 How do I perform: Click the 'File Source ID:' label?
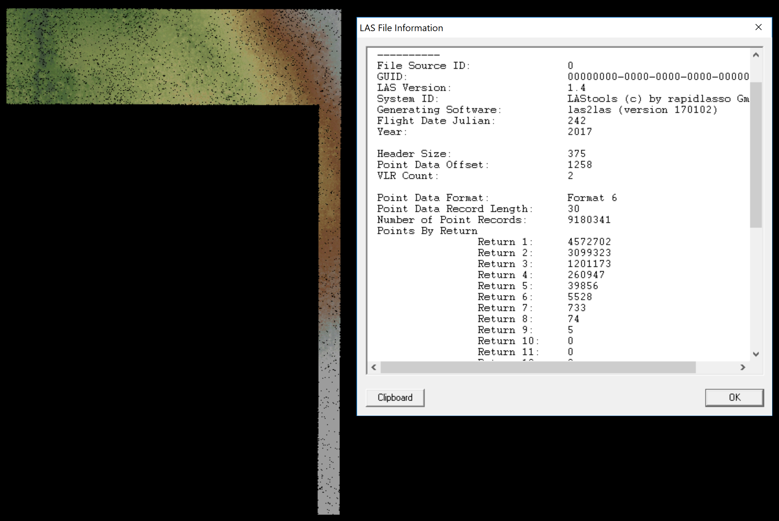(x=423, y=65)
